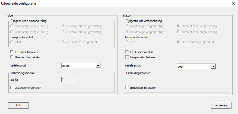Toggle Beeper uitschakelen in doel group
238x114 pixels.
[12, 57]
